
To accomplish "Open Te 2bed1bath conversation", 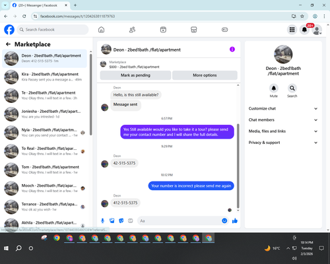I will click(x=45, y=96).
